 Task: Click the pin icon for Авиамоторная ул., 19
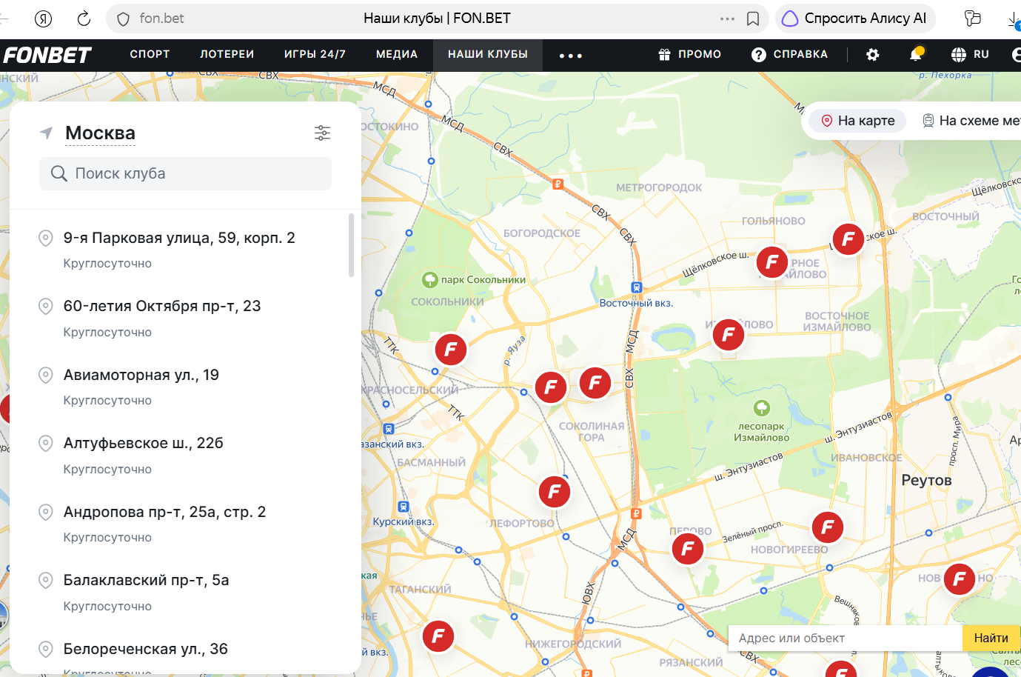tap(46, 375)
